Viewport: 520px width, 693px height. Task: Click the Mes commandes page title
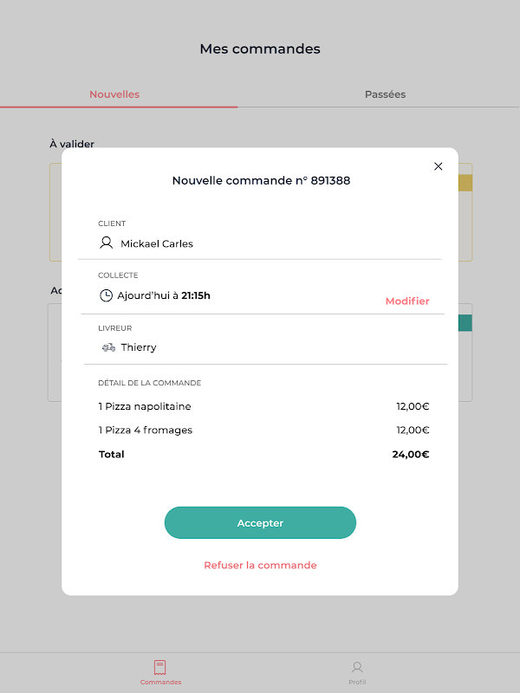(x=260, y=49)
